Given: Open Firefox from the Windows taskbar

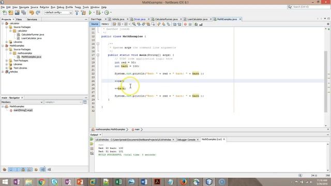Looking at the screenshot, I should [183, 182].
